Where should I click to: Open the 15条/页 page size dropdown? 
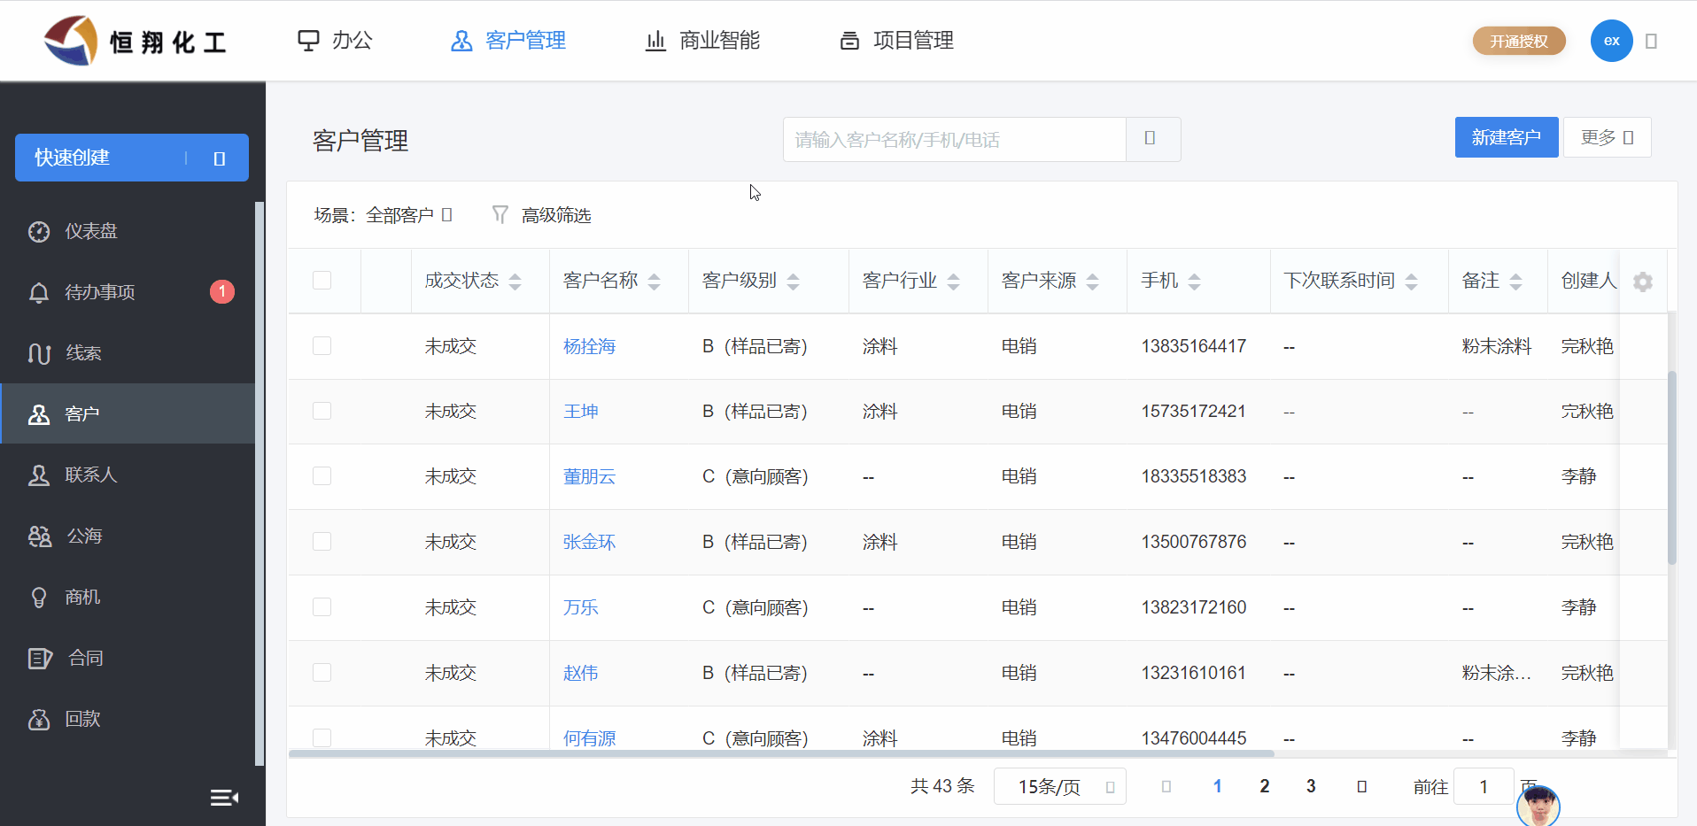pyautogui.click(x=1059, y=786)
